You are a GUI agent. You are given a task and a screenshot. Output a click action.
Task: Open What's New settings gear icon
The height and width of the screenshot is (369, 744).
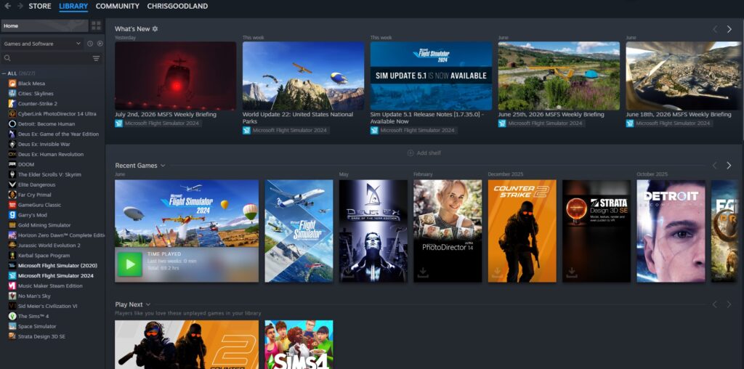[155, 29]
